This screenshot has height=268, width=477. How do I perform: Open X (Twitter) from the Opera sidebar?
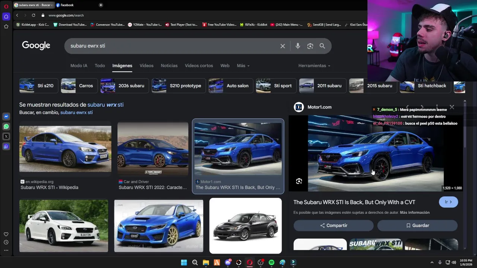(6, 137)
